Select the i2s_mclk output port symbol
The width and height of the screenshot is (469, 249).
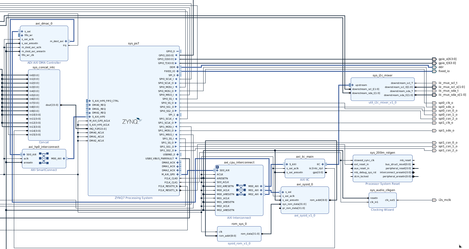click(434, 200)
